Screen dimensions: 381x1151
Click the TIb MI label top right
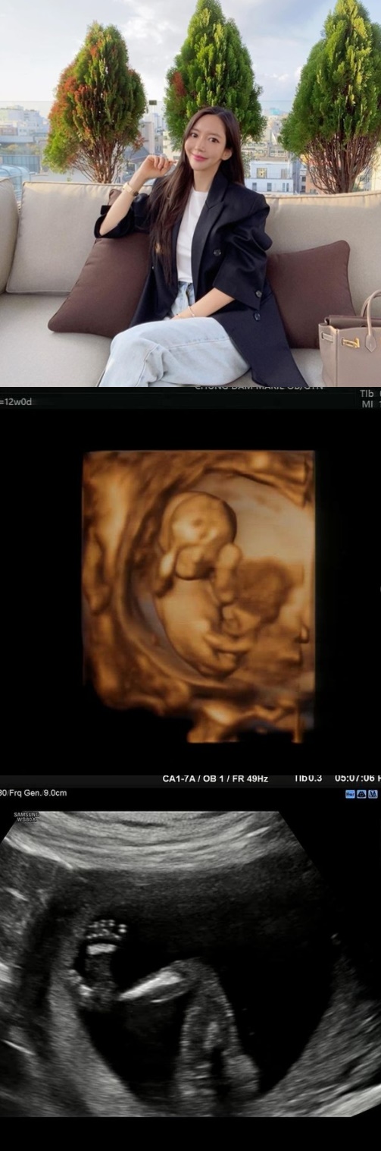[369, 399]
